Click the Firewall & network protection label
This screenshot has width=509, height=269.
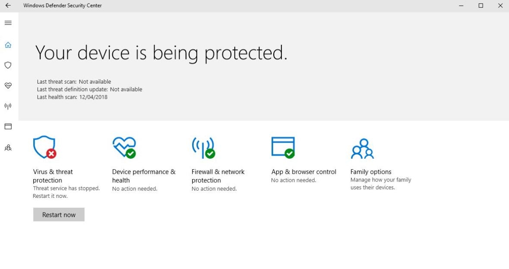click(218, 176)
